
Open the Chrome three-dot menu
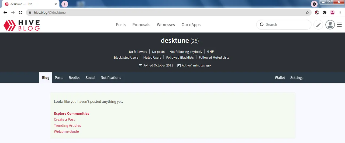(x=340, y=12)
